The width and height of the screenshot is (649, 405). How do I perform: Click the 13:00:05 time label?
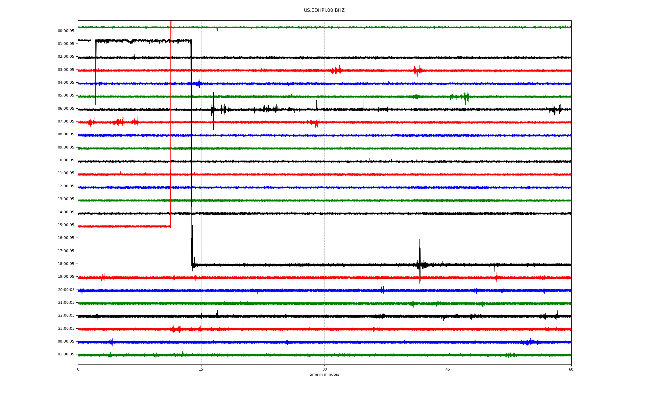[x=66, y=199]
